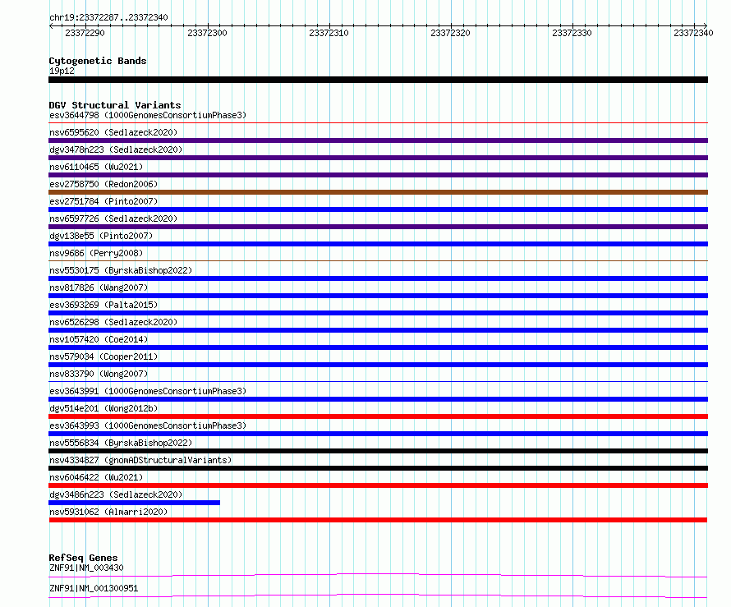Click the short blue bar under dgv3486n223
731x607 pixels.
tap(134, 503)
